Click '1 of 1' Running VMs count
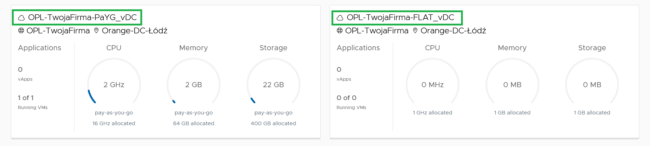The height and width of the screenshot is (146, 650). tap(26, 98)
